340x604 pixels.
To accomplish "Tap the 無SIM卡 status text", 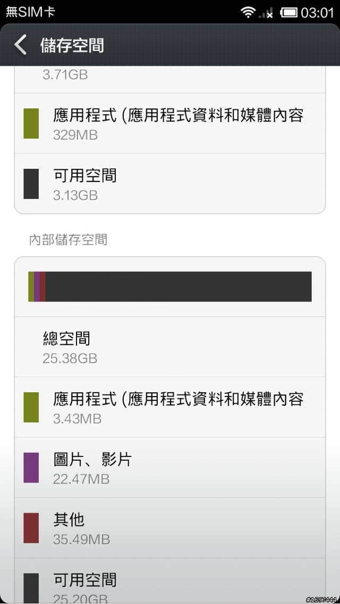I will (30, 12).
